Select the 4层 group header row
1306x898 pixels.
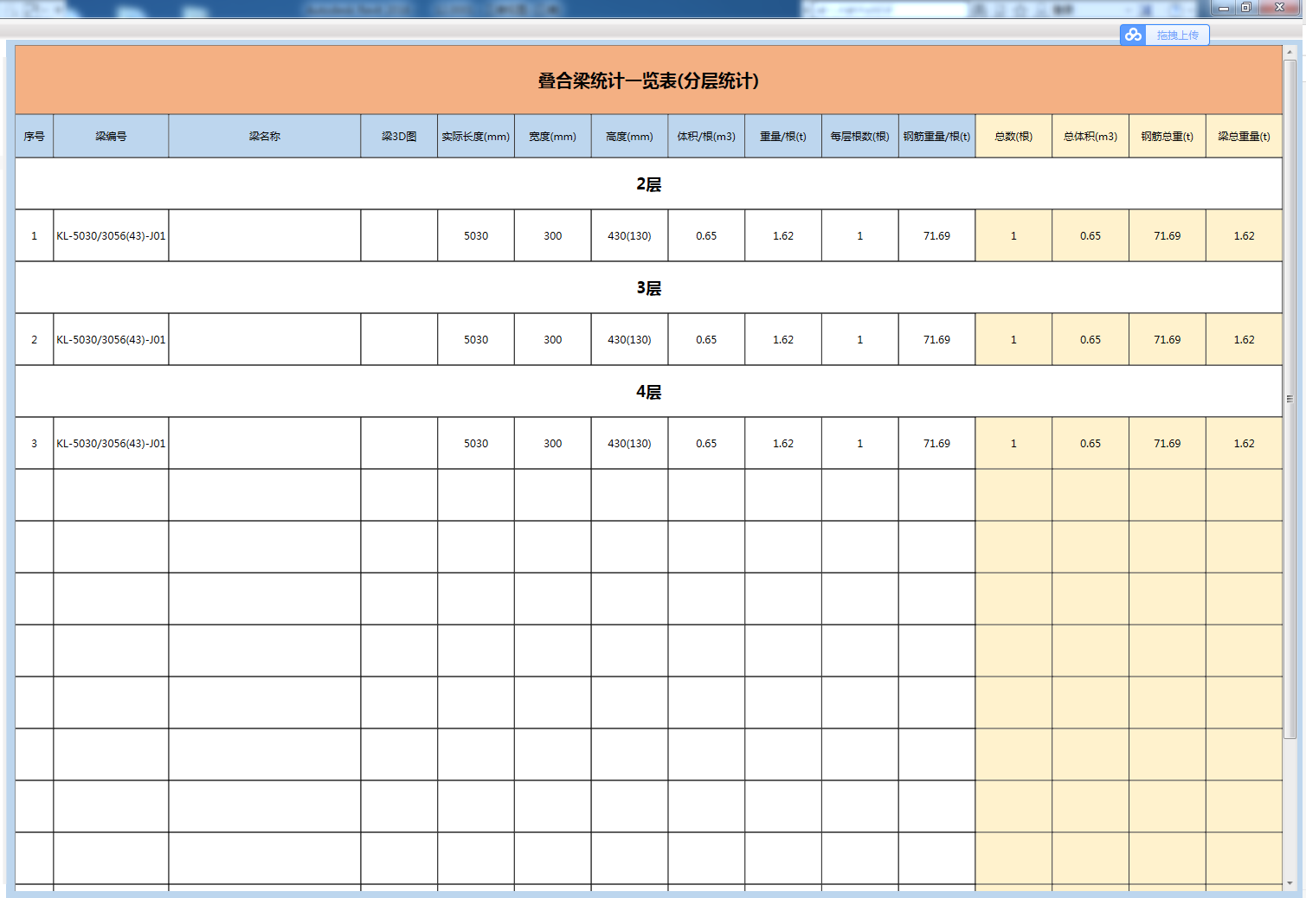point(648,392)
